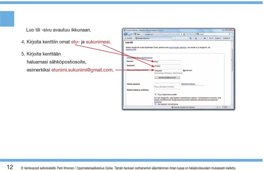Screen dimensions: 264x170
Task: Click the lock security icon in address bar
Action: pos(184,34)
